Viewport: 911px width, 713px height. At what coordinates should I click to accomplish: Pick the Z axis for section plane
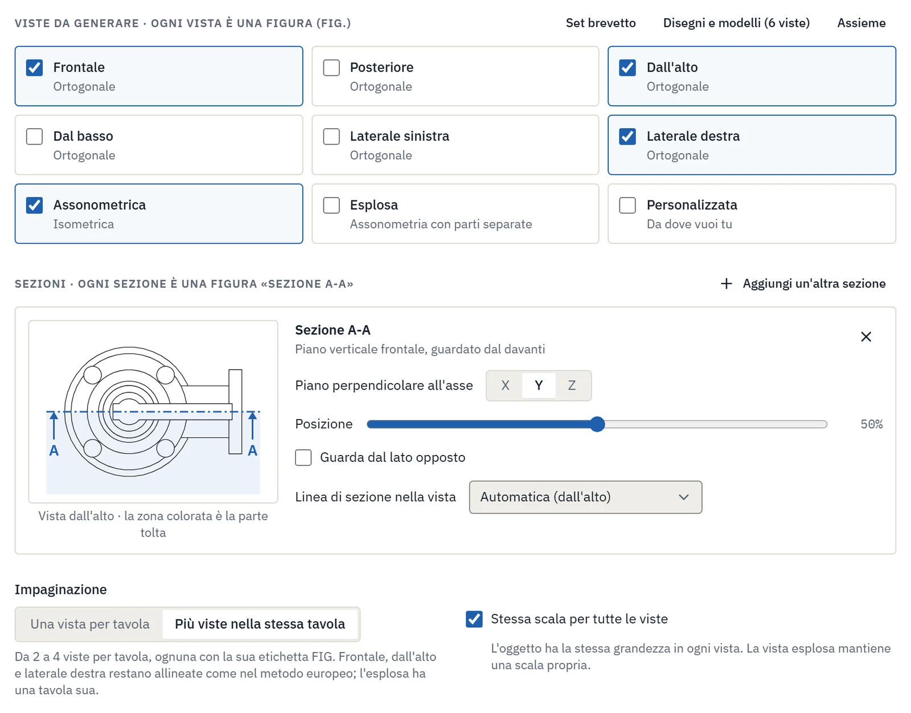click(572, 386)
